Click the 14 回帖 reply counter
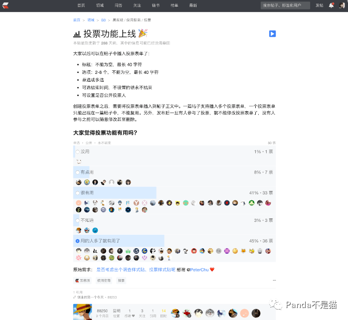The width and height of the screenshot is (348, 320). click(164, 313)
